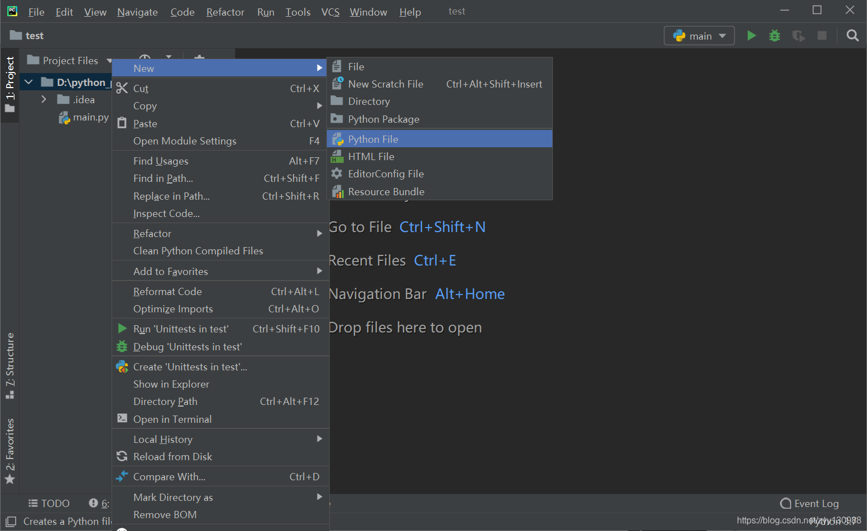This screenshot has width=867, height=531.
Task: Click Reformat Code entry
Action: 220,292
